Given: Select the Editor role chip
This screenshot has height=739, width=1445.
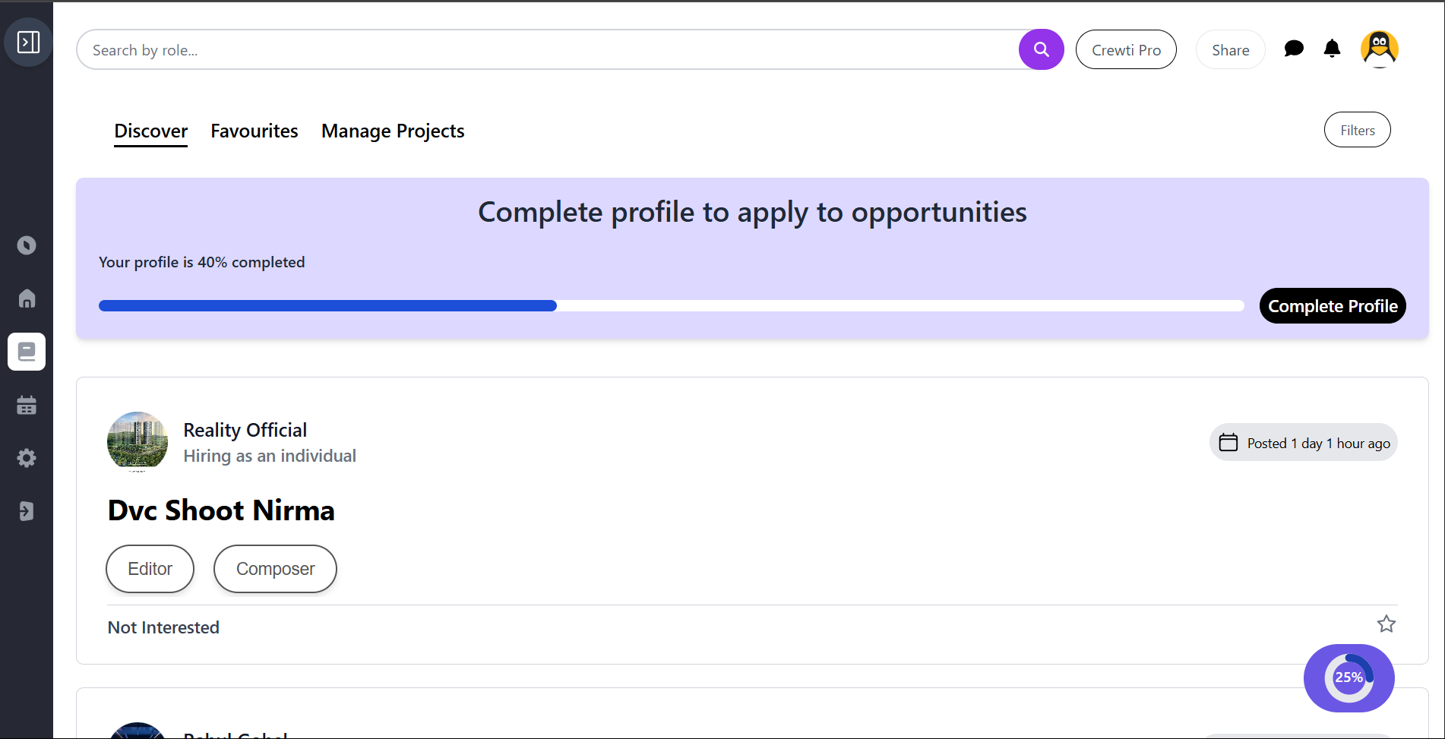Looking at the screenshot, I should coord(150,569).
